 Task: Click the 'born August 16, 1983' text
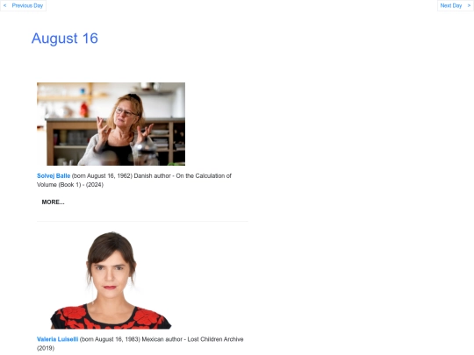tap(110, 339)
